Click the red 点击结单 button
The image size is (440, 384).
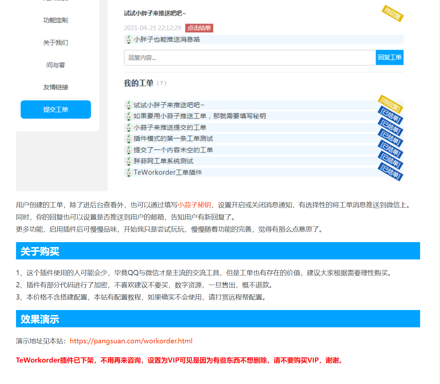pos(199,28)
